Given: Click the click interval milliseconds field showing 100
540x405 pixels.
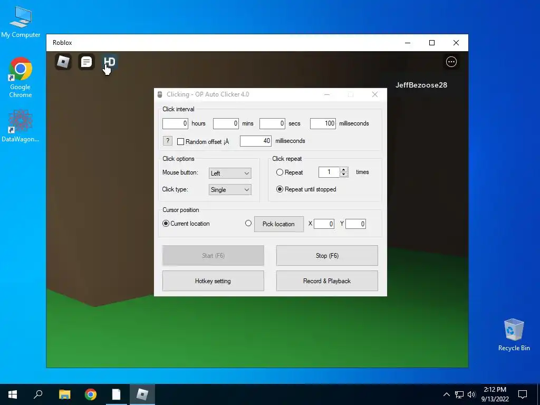Looking at the screenshot, I should coord(323,123).
